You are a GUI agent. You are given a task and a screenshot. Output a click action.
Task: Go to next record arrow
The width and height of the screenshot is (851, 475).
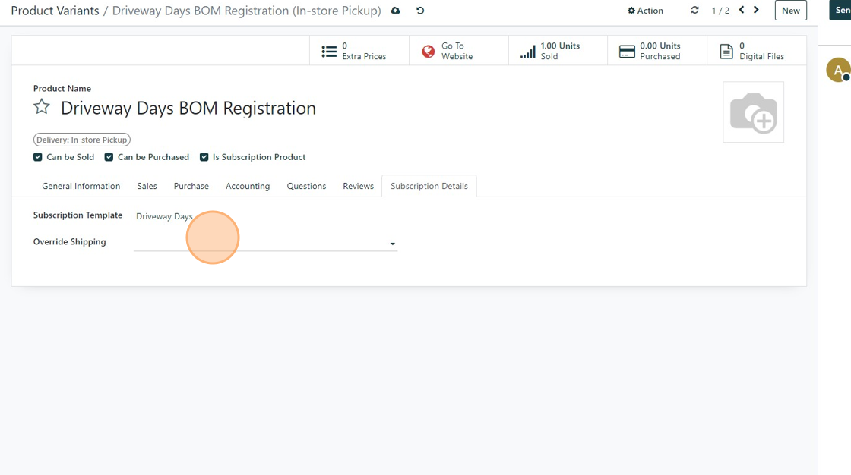(x=756, y=10)
